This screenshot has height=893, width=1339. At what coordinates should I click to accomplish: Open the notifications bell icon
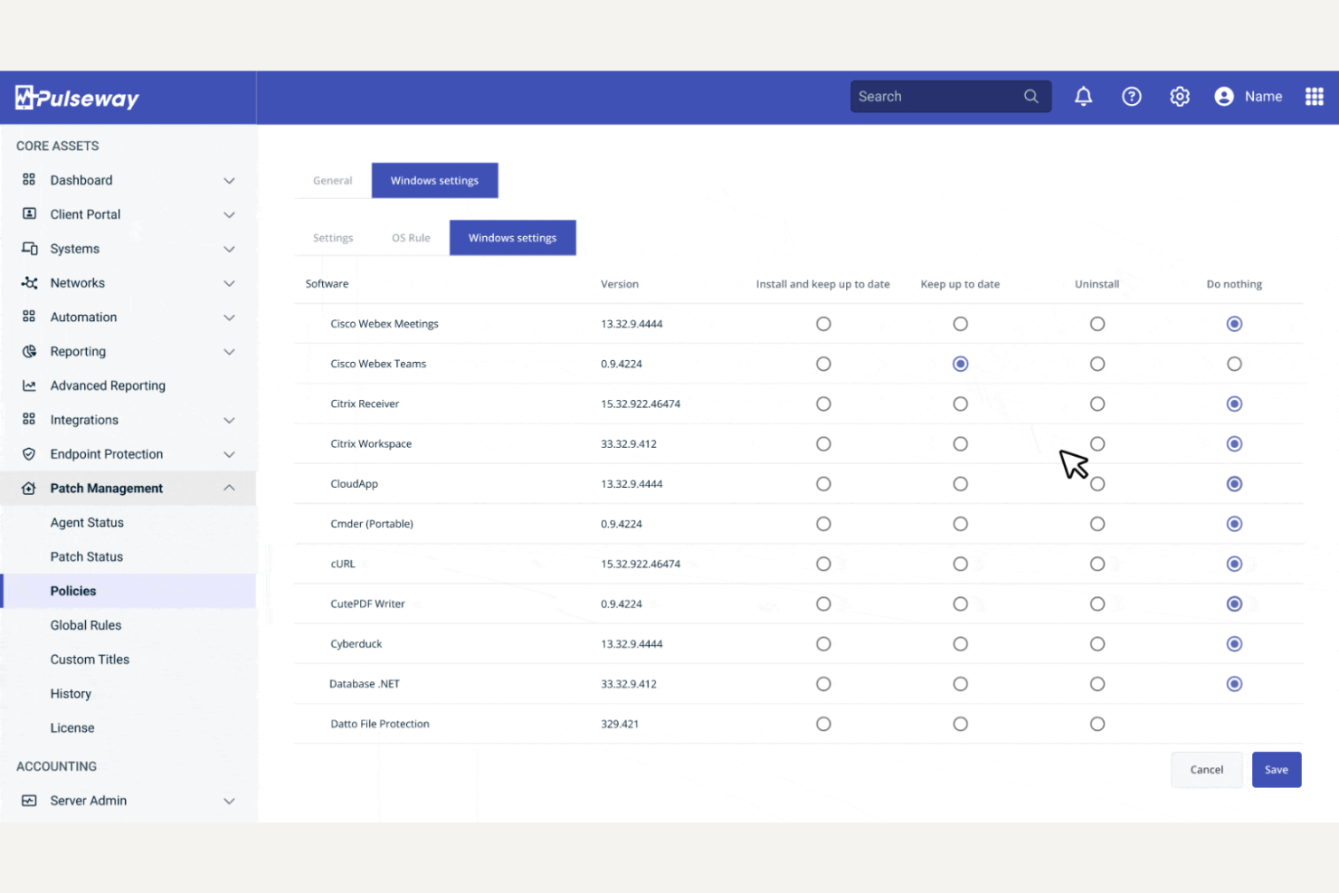point(1083,96)
